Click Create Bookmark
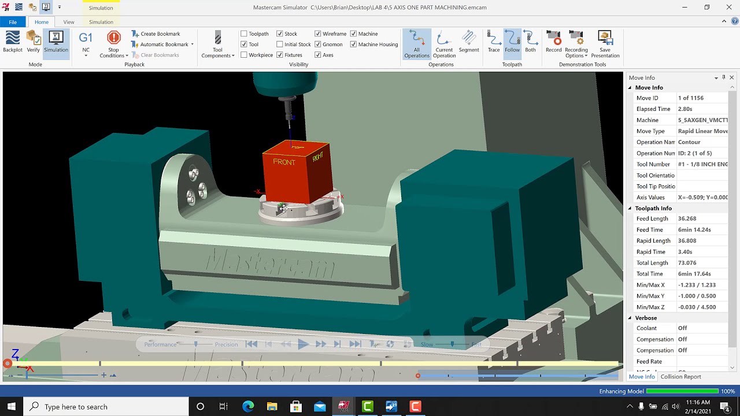Viewport: 740px width, 416px height. coord(156,34)
